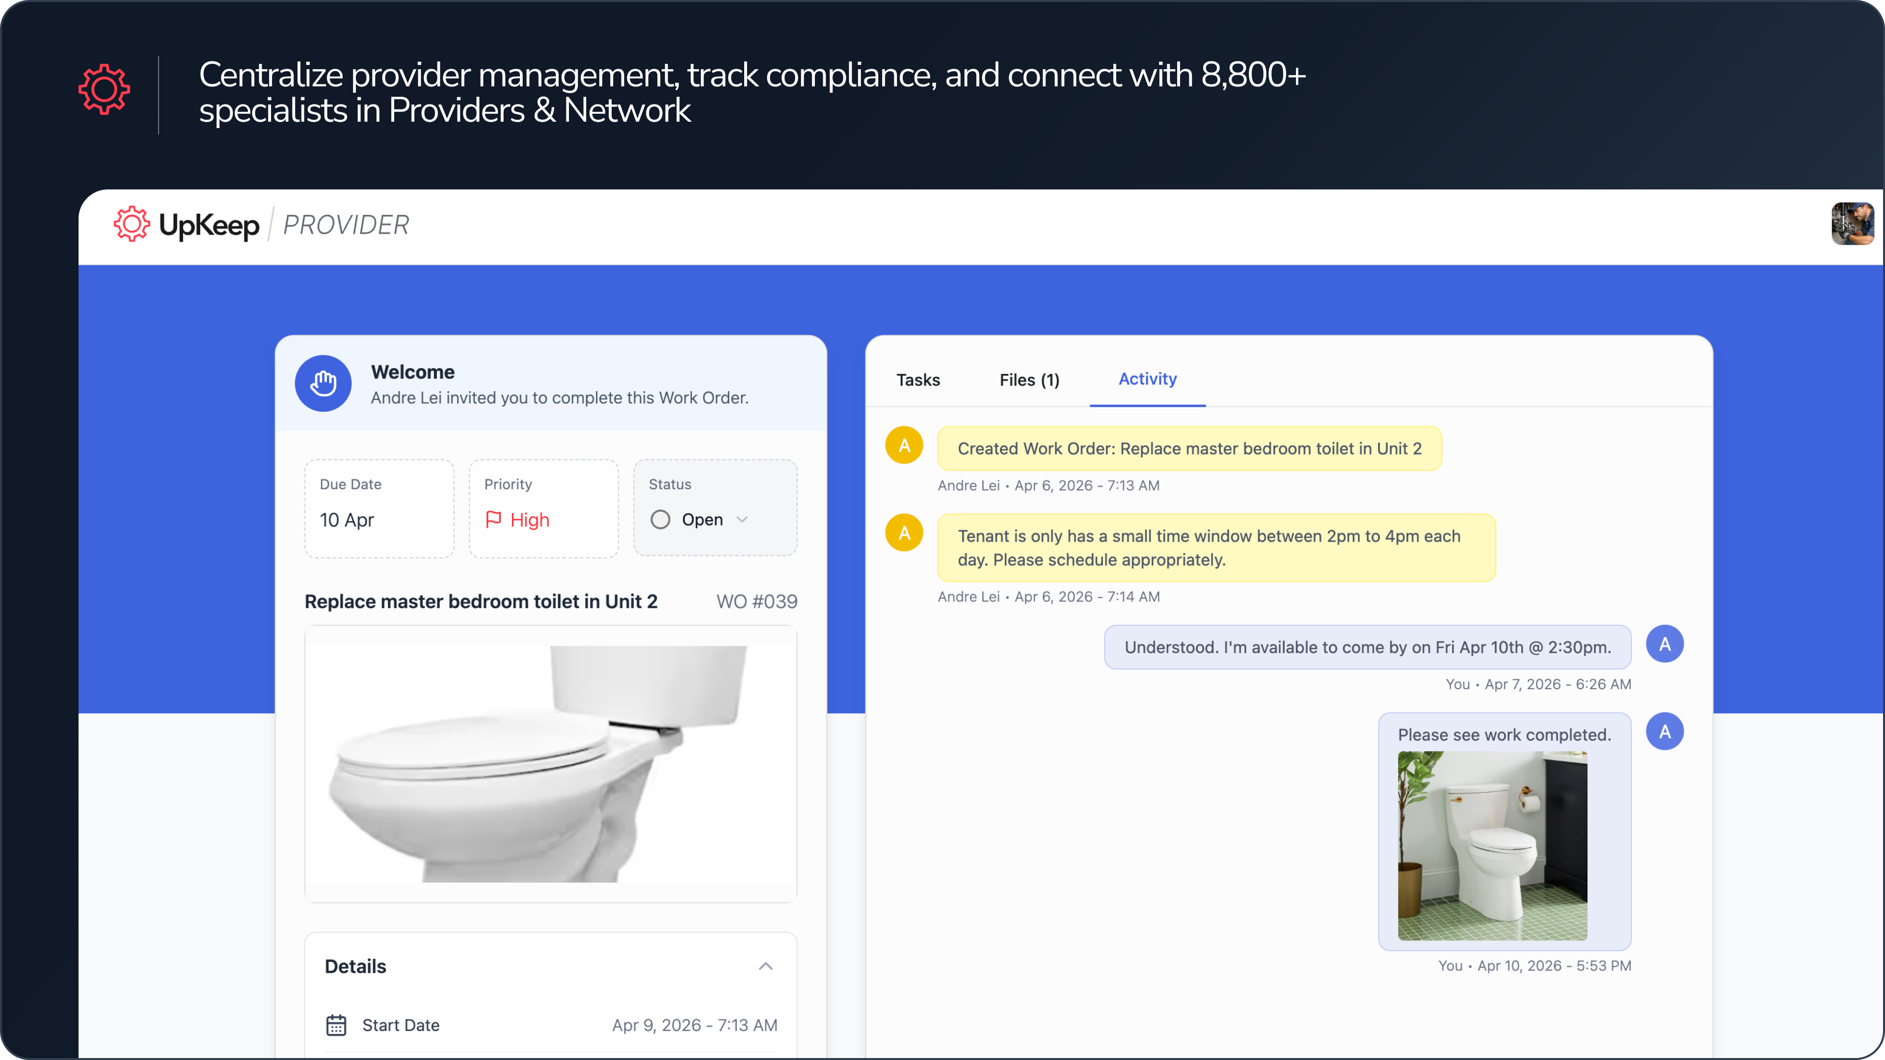Click avatar beside Tenant time window message
This screenshot has width=1885, height=1060.
point(904,533)
